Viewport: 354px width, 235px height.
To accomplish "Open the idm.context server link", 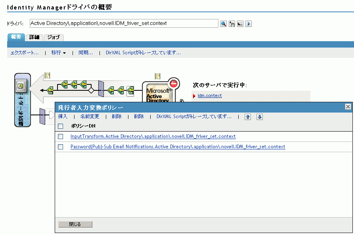I will pos(210,96).
